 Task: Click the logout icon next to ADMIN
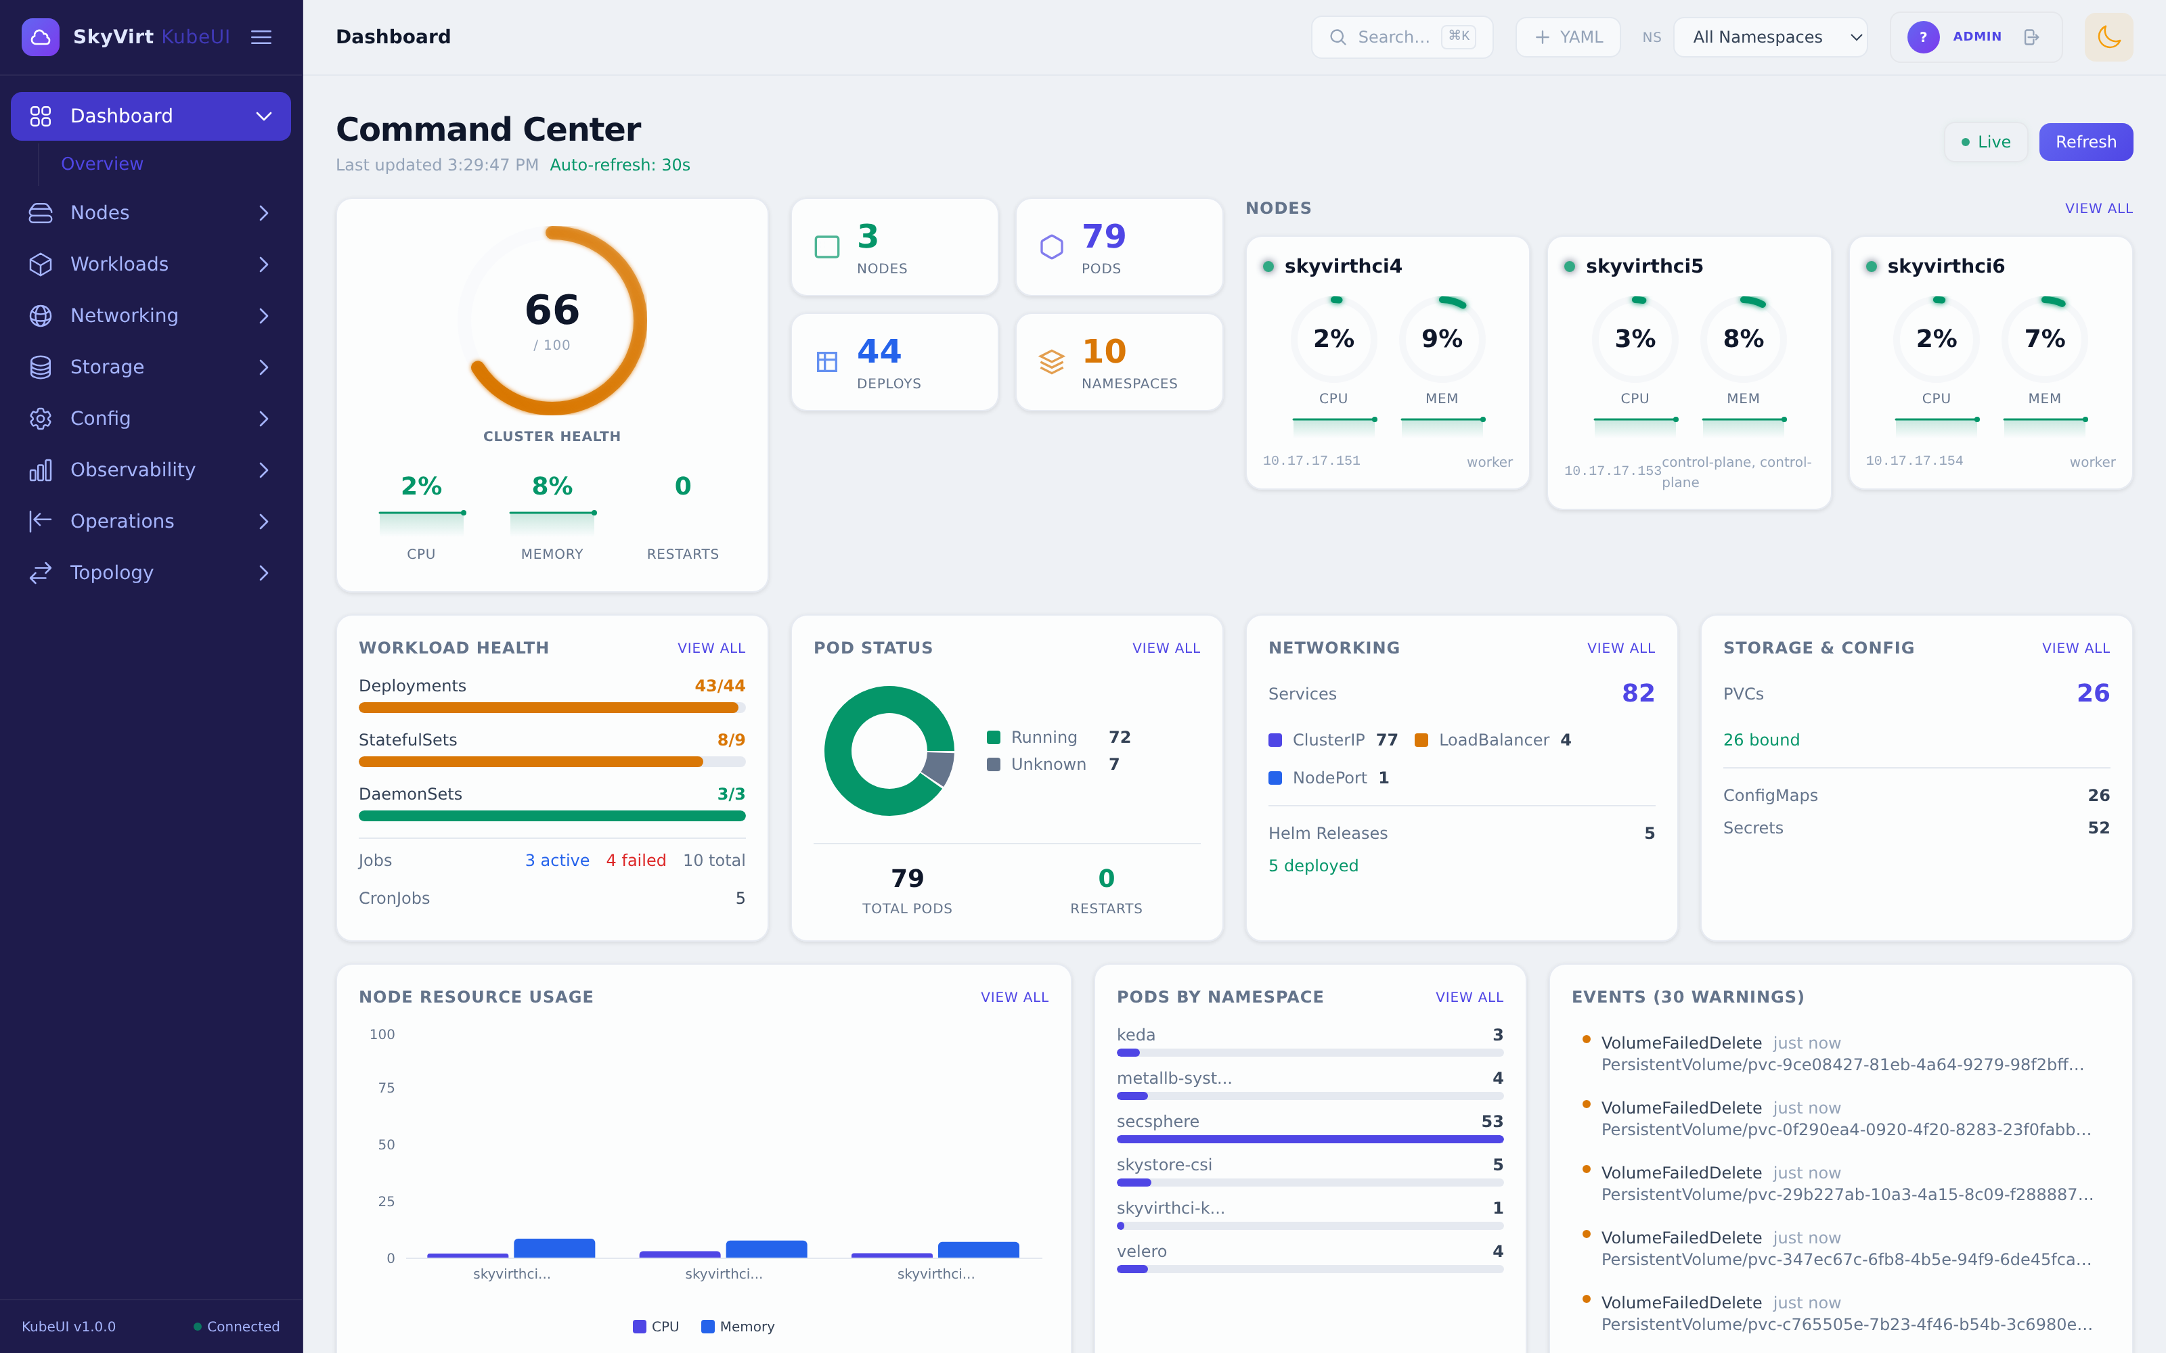pos(2031,37)
